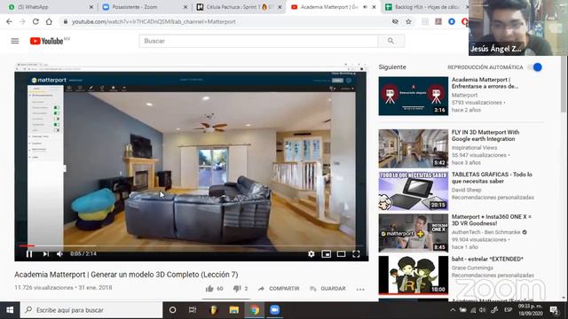Switch to Backlog HUs spreadsheet tab
568x319 pixels.
click(426, 7)
